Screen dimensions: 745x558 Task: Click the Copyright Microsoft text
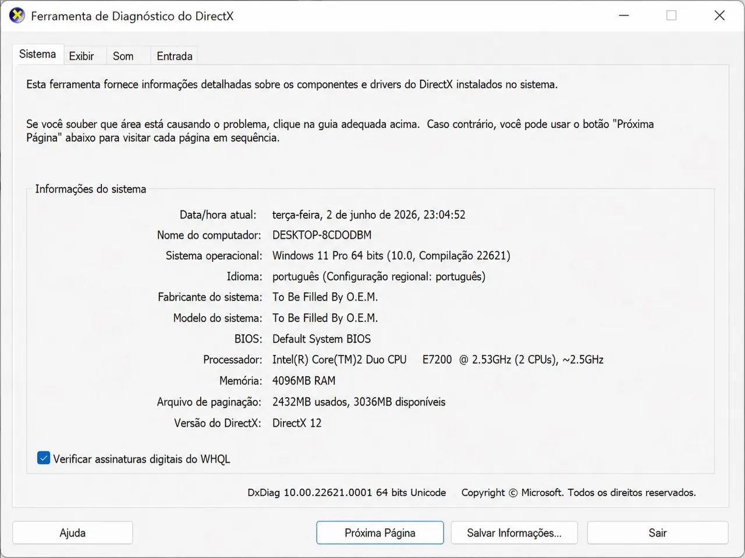(579, 492)
